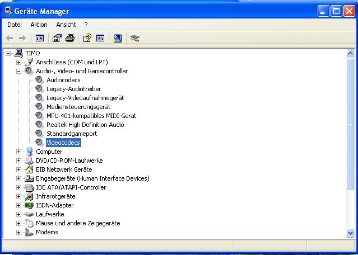Collapse the TIMO root node
The height and width of the screenshot is (255, 358).
tap(8, 53)
